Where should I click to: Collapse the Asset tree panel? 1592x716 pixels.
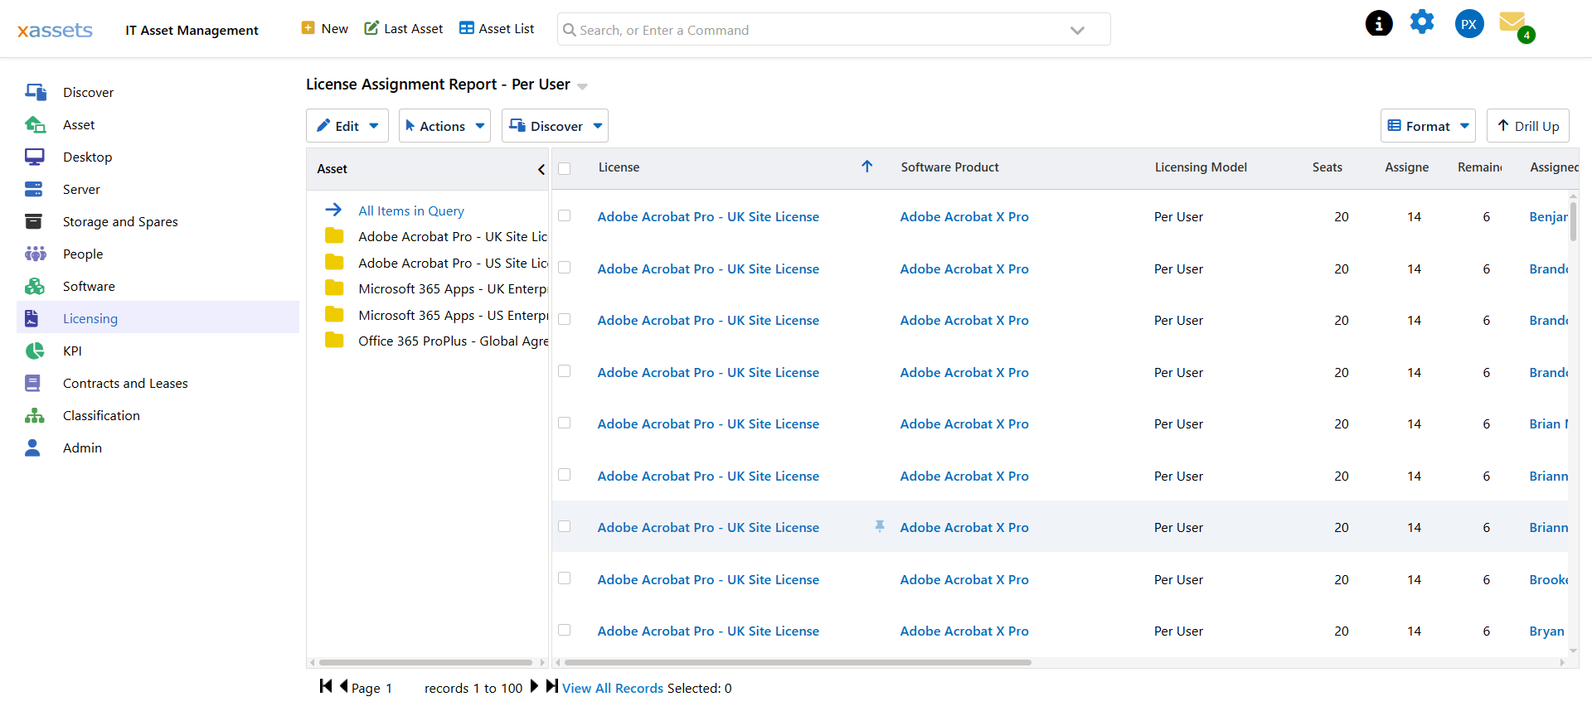pyautogui.click(x=541, y=169)
